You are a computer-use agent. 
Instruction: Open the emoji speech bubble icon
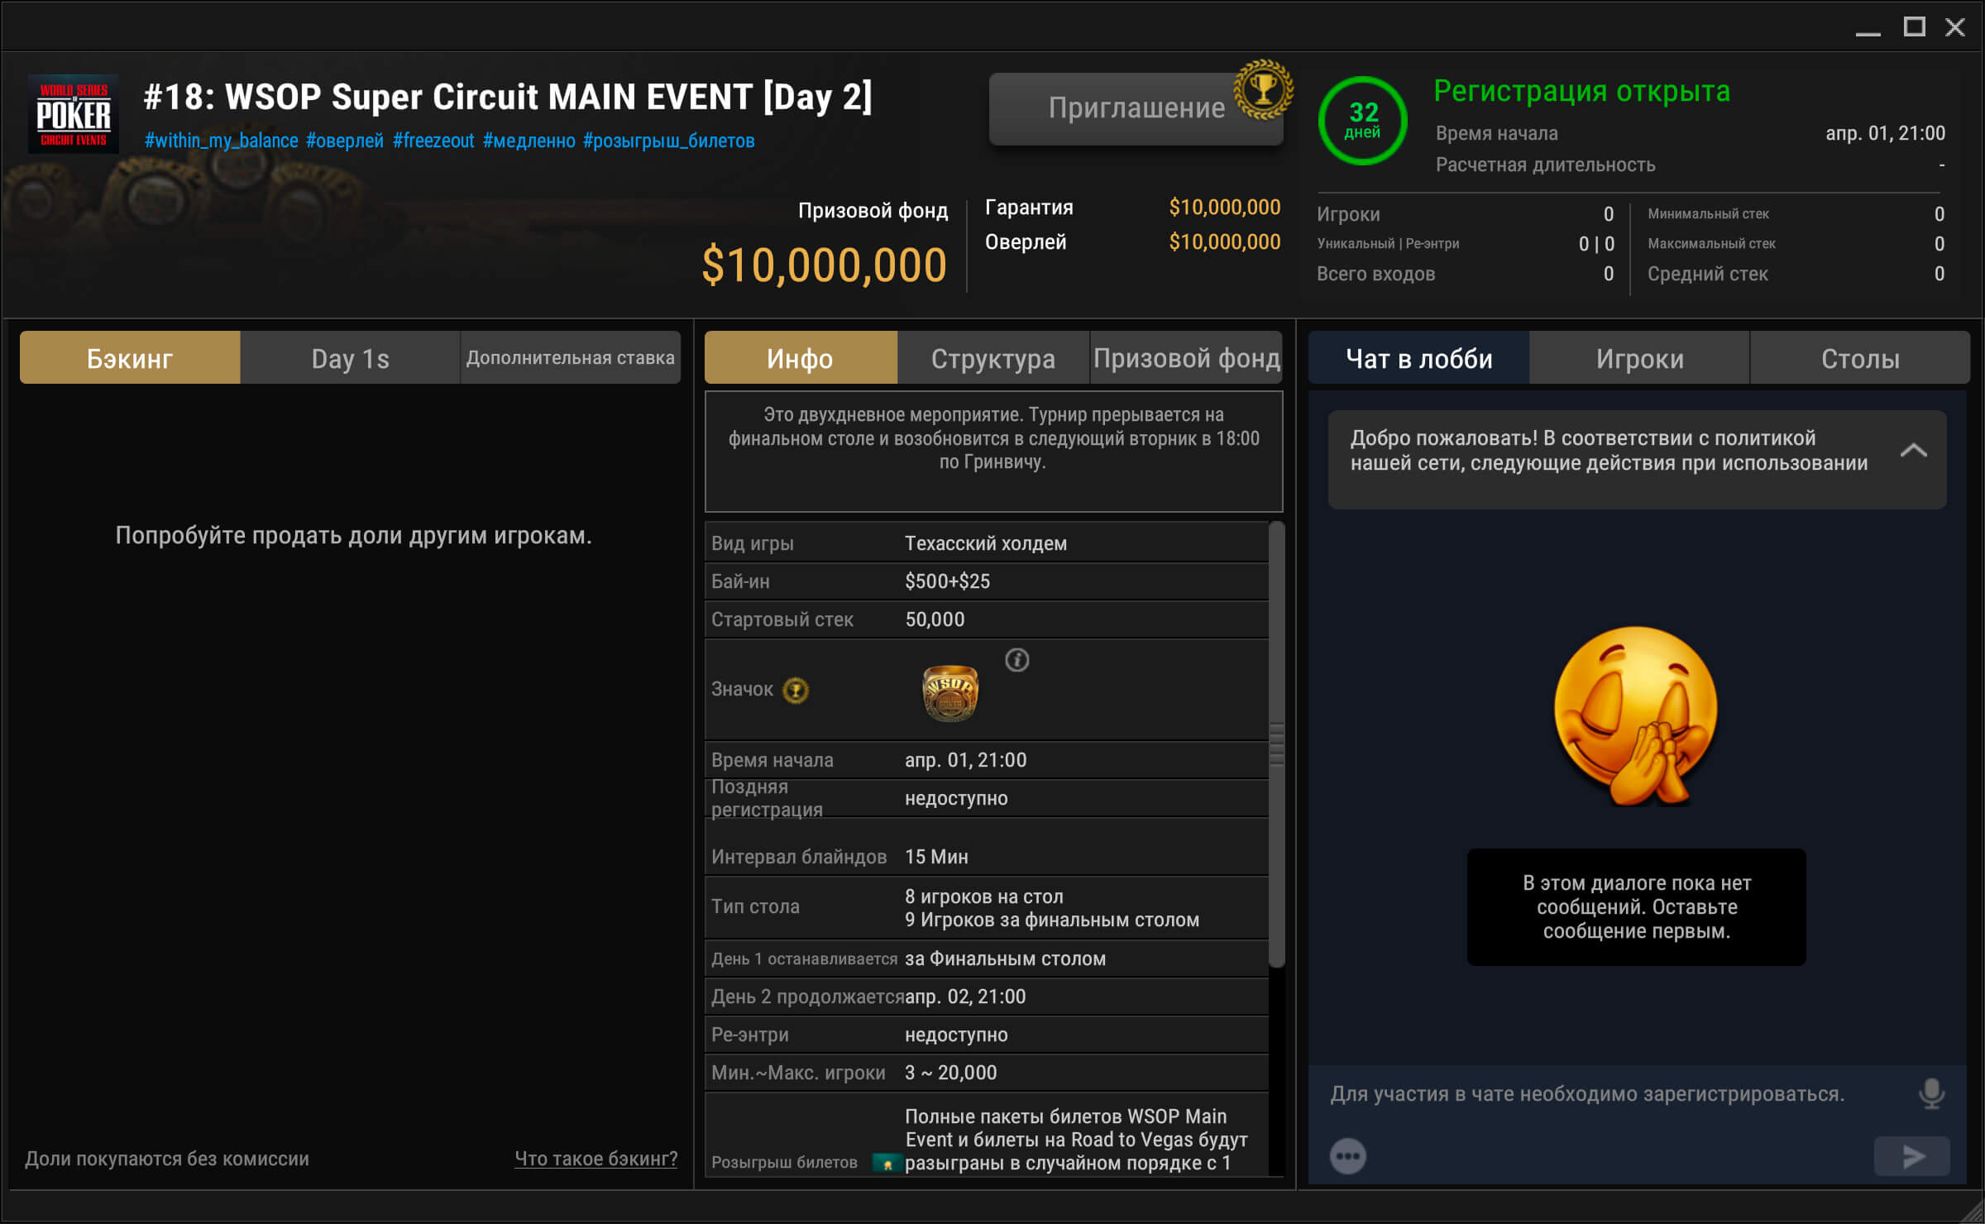click(1347, 1155)
